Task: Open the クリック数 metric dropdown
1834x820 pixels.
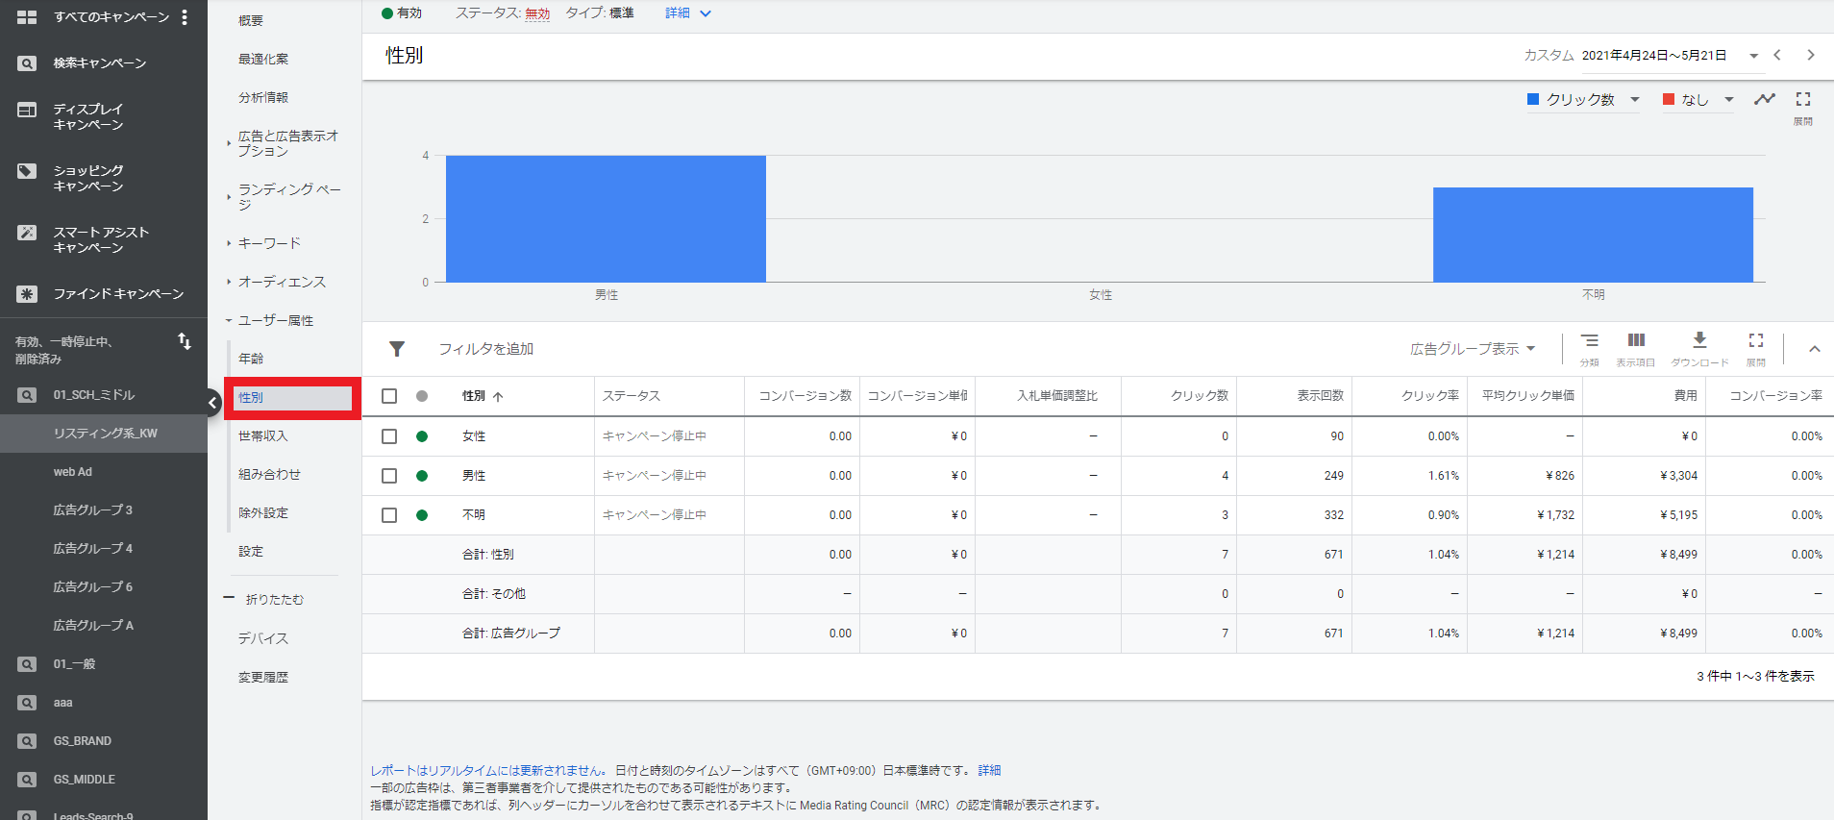Action: 1583,100
